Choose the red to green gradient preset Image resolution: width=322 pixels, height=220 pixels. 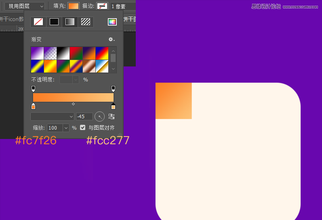[x=76, y=53]
